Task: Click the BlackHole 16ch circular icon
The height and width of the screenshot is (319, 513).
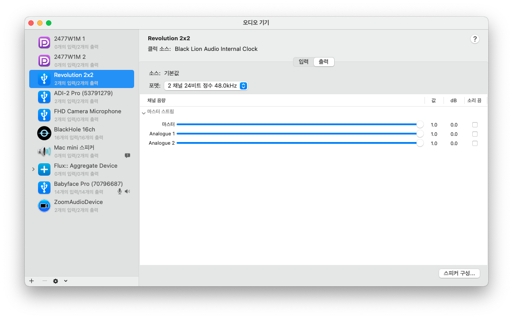Action: pos(44,133)
